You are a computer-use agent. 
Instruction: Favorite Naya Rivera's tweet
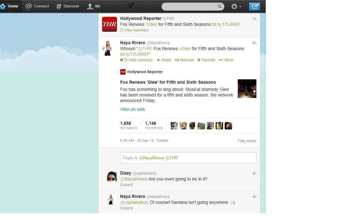pyautogui.click(x=206, y=60)
